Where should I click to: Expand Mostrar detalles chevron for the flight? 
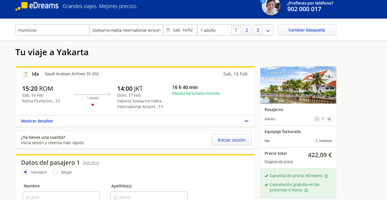tap(246, 121)
